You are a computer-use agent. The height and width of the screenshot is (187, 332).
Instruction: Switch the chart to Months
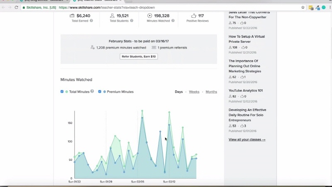[211, 92]
